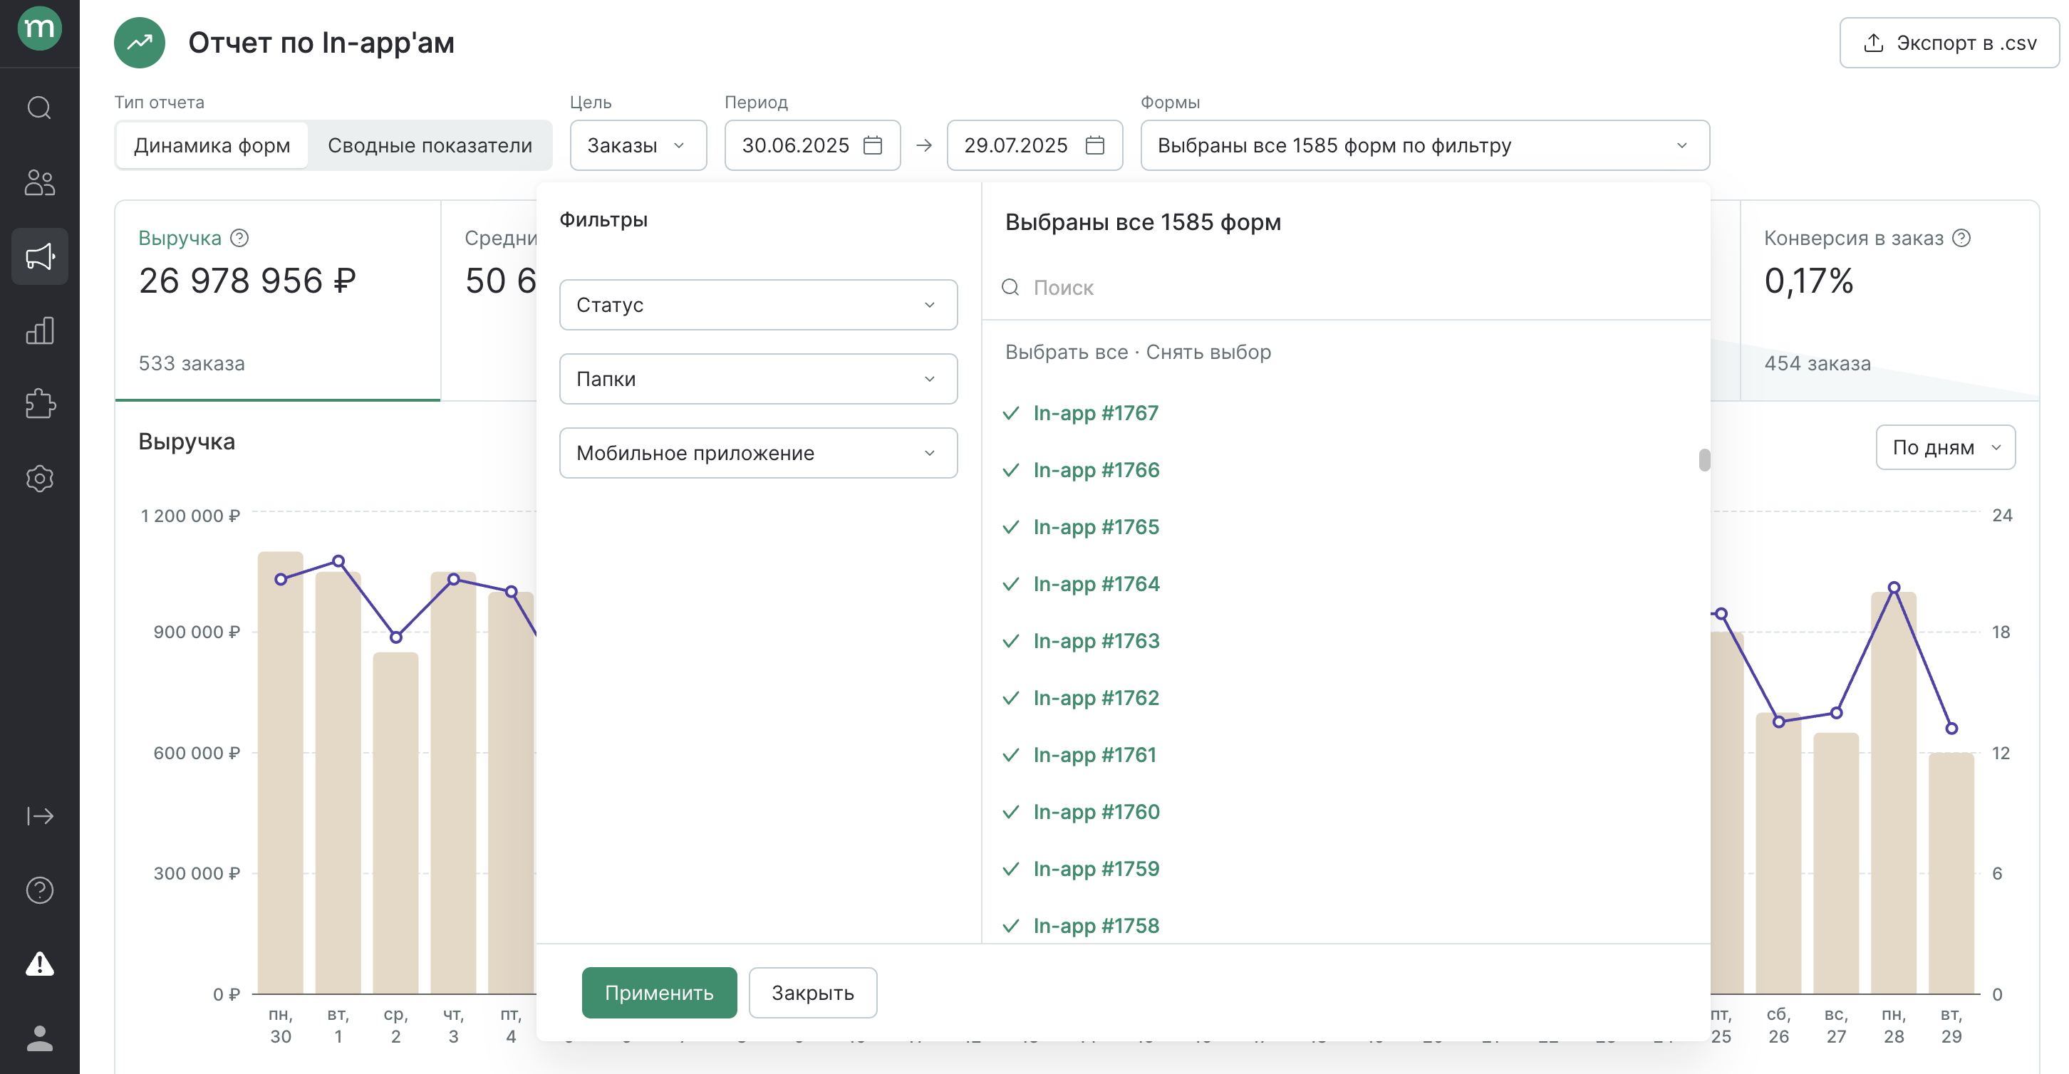Click the Выручка help question icon
The height and width of the screenshot is (1074, 2069).
(x=239, y=239)
